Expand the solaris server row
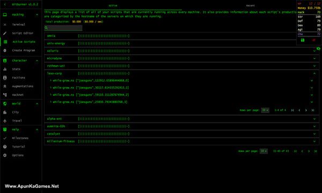 tap(181, 51)
